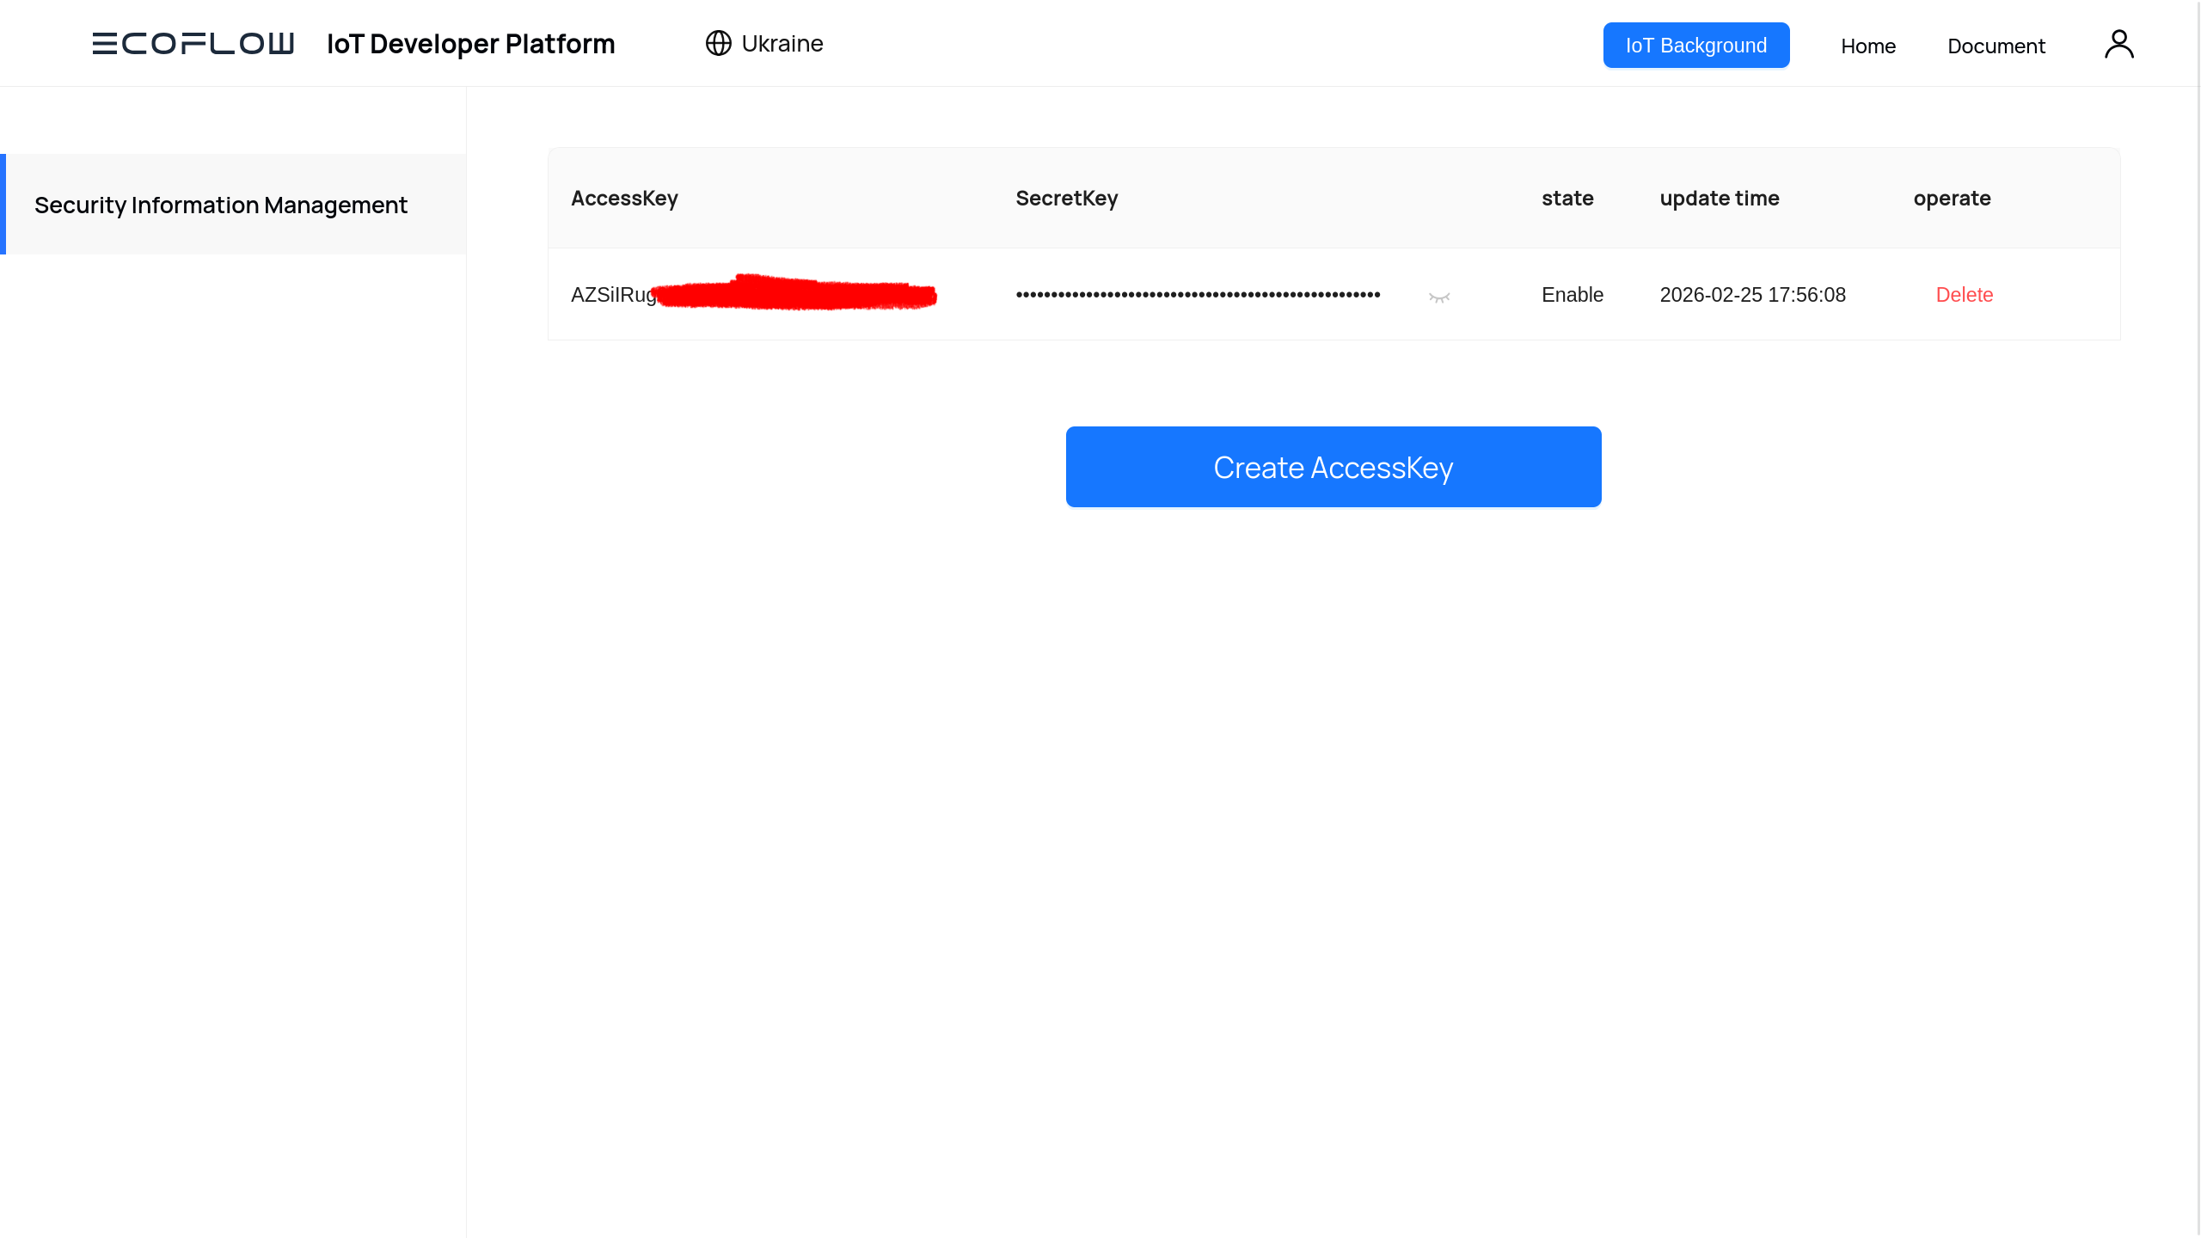This screenshot has width=2201, height=1238.
Task: Click the update time column header
Action: tap(1719, 199)
